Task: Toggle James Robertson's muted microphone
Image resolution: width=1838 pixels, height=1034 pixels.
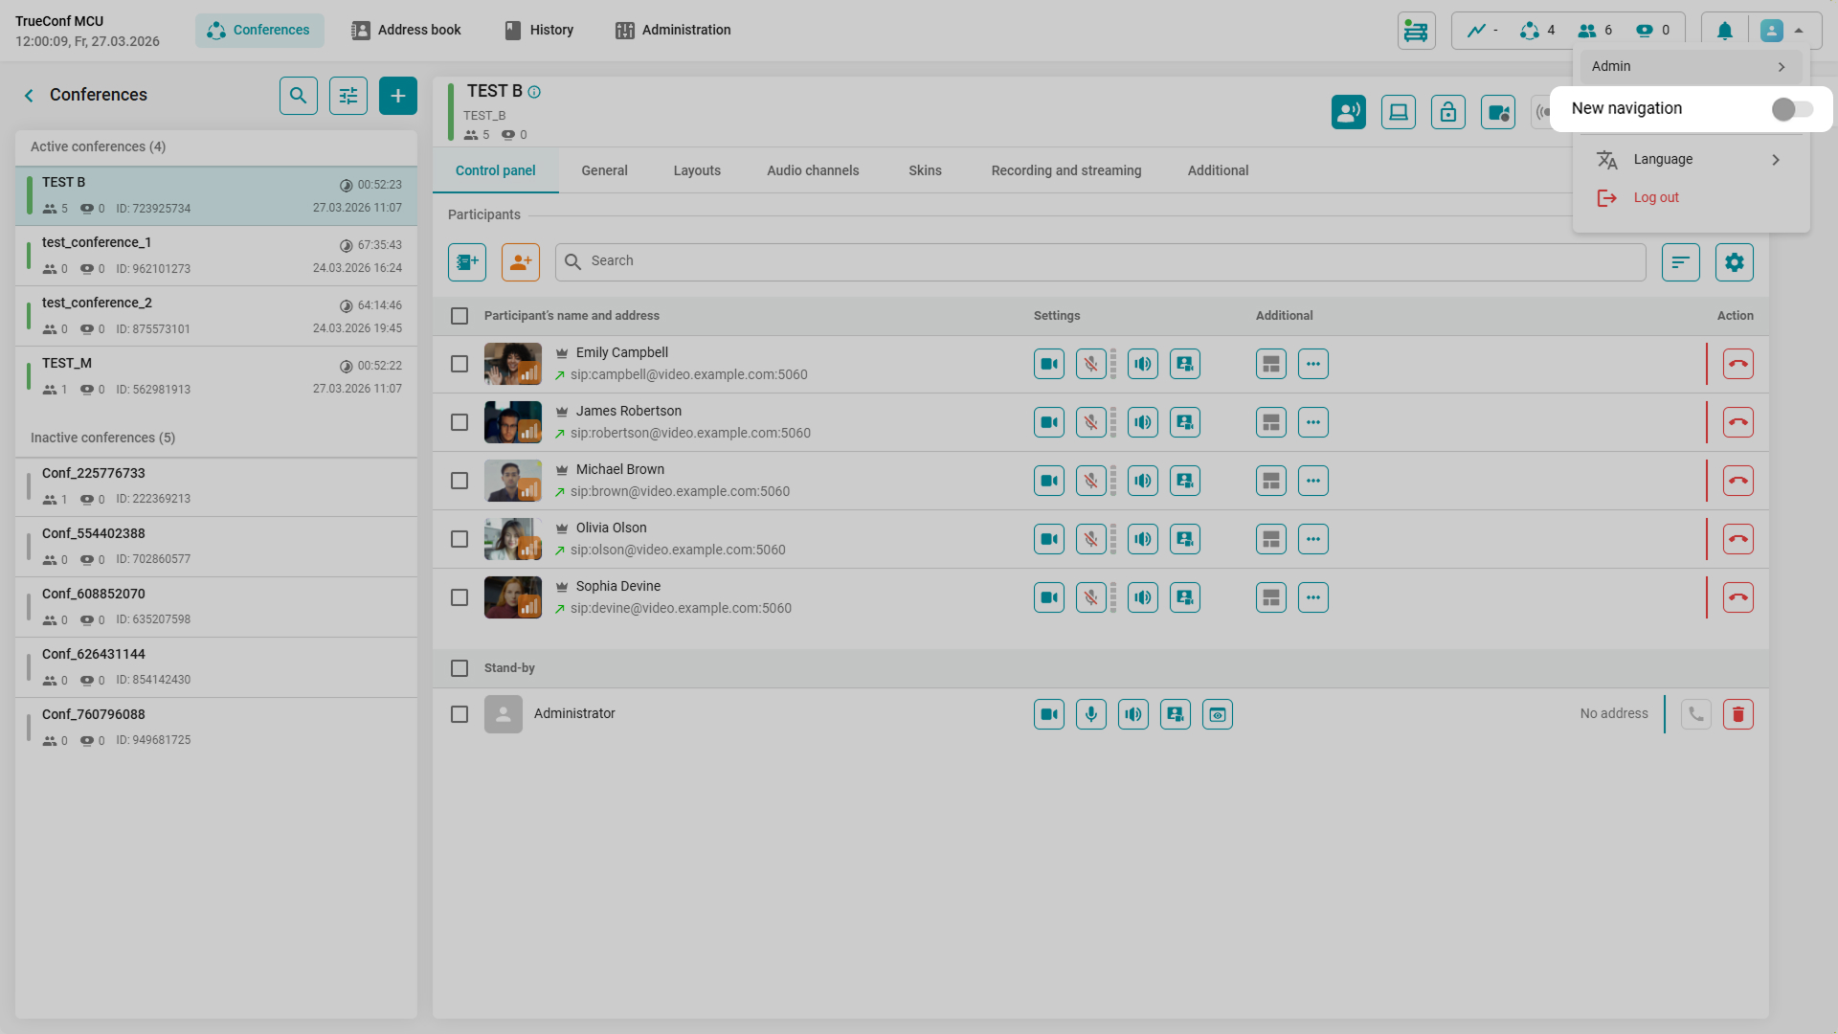Action: click(1090, 422)
